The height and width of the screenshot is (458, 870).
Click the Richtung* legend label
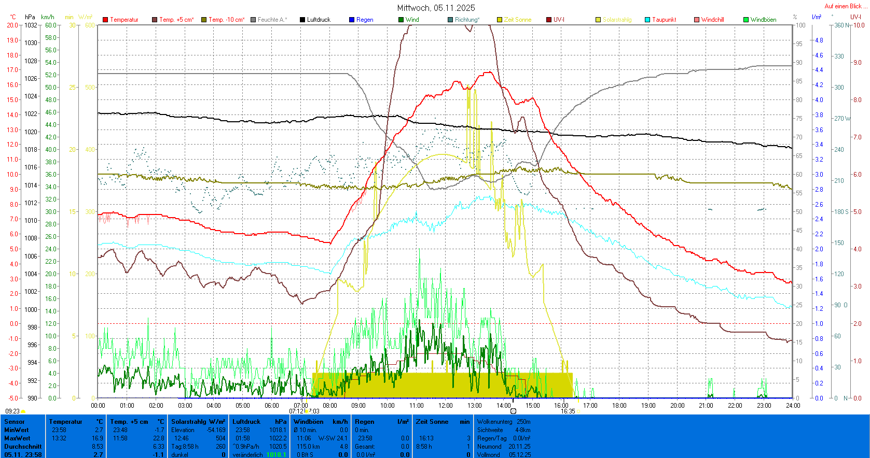point(467,20)
